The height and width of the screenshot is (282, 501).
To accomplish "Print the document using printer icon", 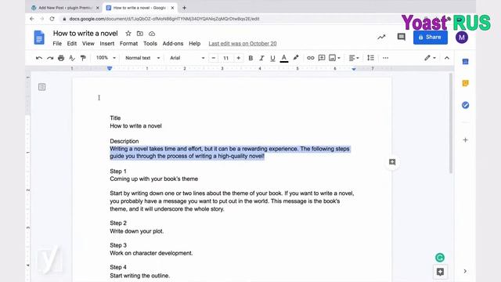I will pos(61,58).
